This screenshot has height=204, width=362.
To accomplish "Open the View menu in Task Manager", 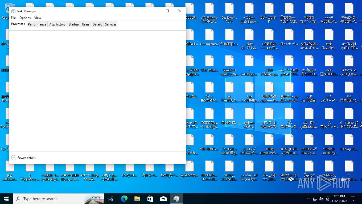I will click(x=38, y=18).
